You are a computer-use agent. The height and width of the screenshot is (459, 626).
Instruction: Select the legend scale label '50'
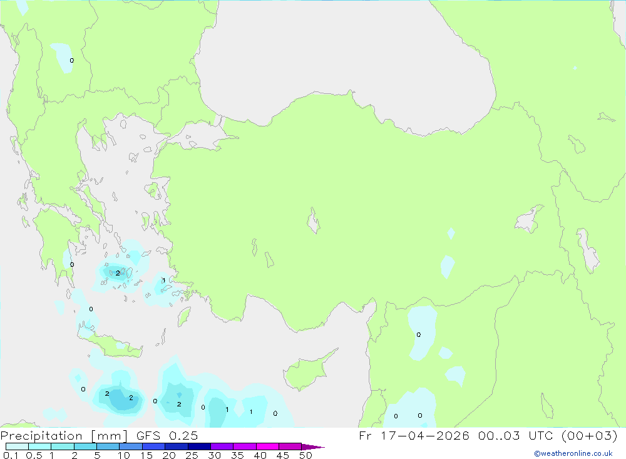(x=305, y=455)
